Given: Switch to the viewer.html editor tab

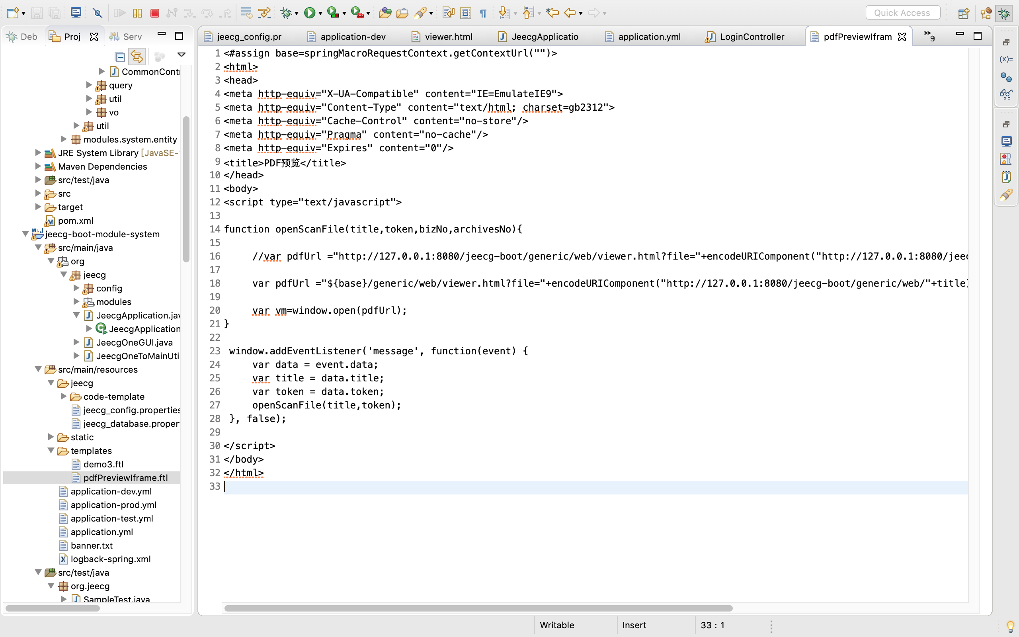Looking at the screenshot, I should (442, 37).
